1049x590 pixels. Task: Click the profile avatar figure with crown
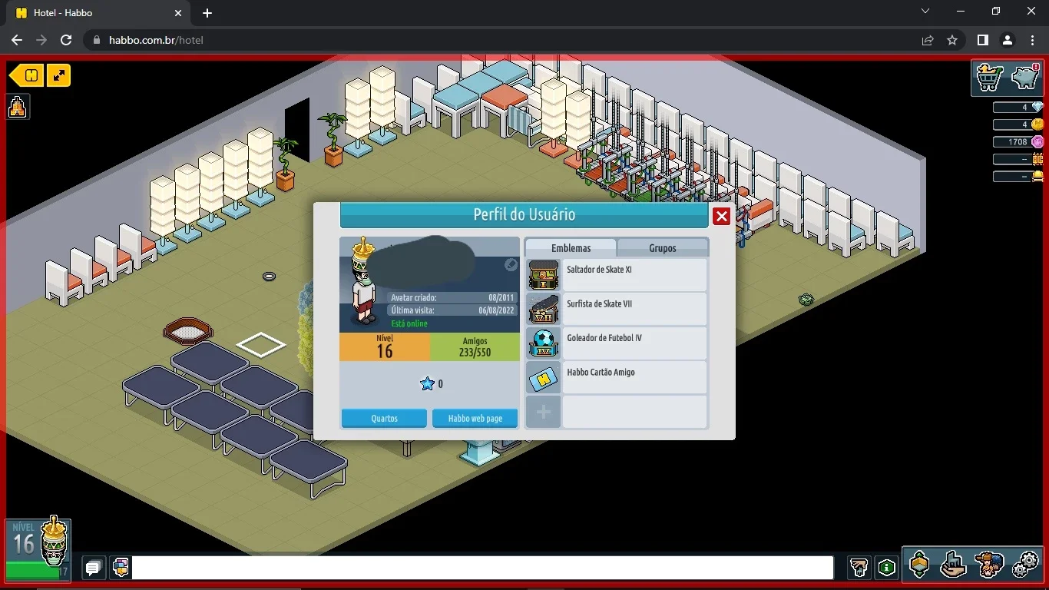point(362,283)
